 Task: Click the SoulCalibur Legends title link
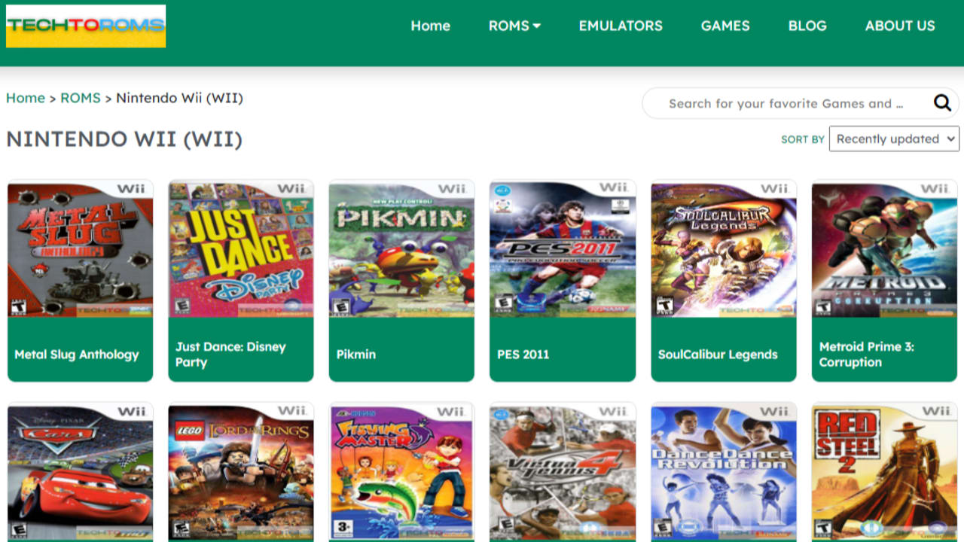coord(718,355)
